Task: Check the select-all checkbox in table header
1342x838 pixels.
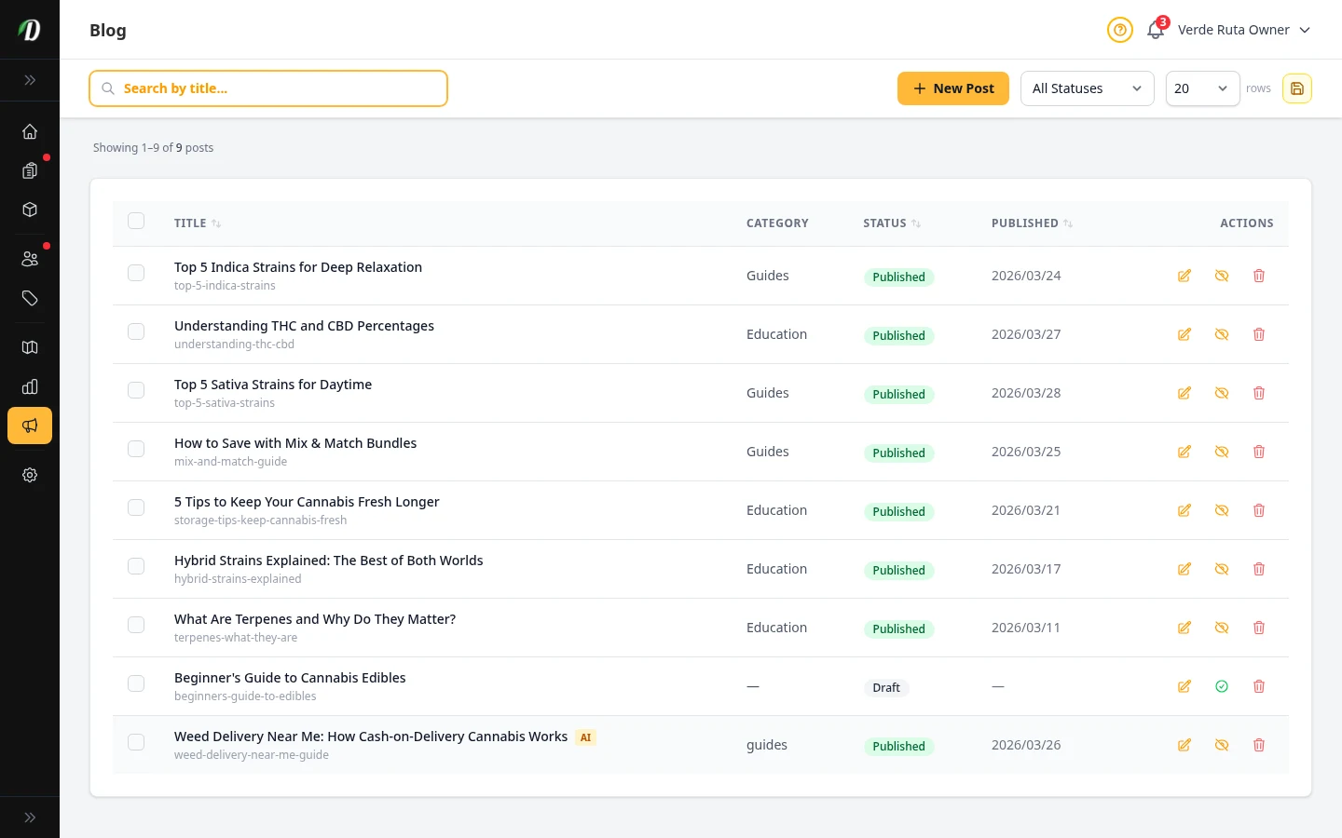Action: (136, 221)
